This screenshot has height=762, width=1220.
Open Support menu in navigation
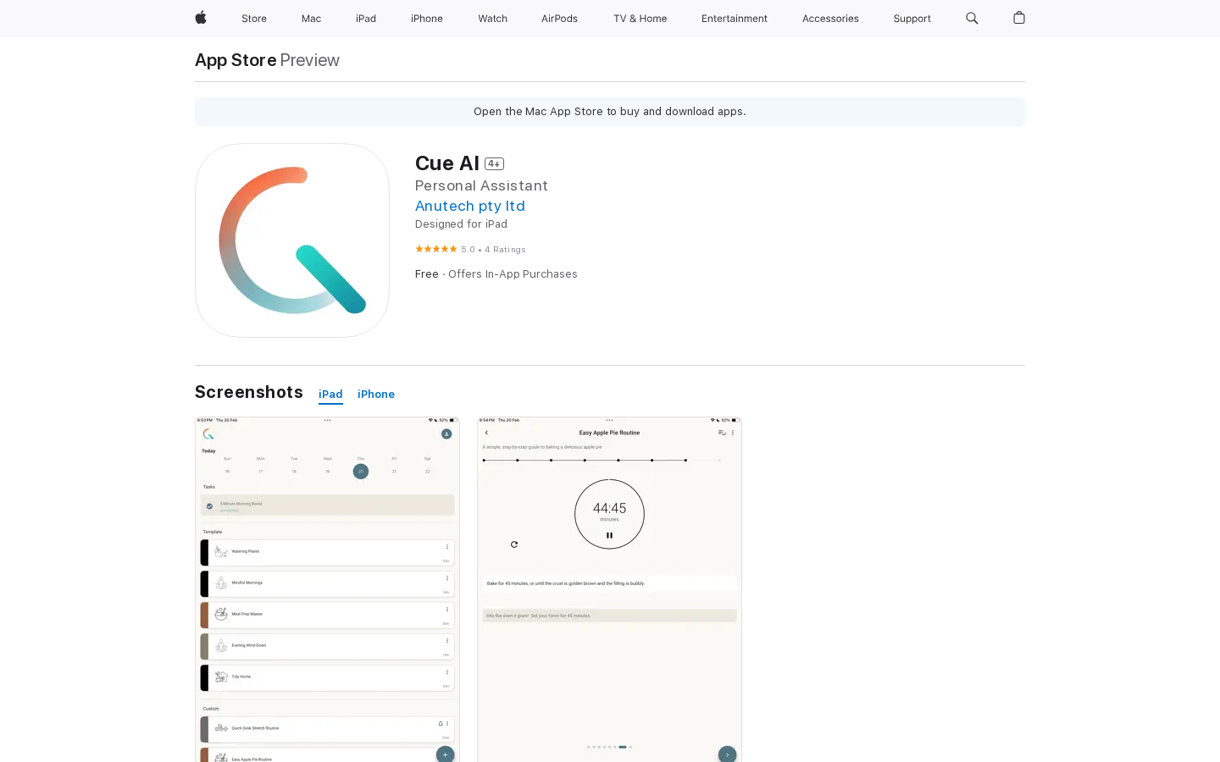click(912, 19)
